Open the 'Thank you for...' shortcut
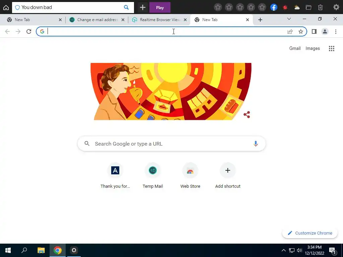 tap(115, 176)
